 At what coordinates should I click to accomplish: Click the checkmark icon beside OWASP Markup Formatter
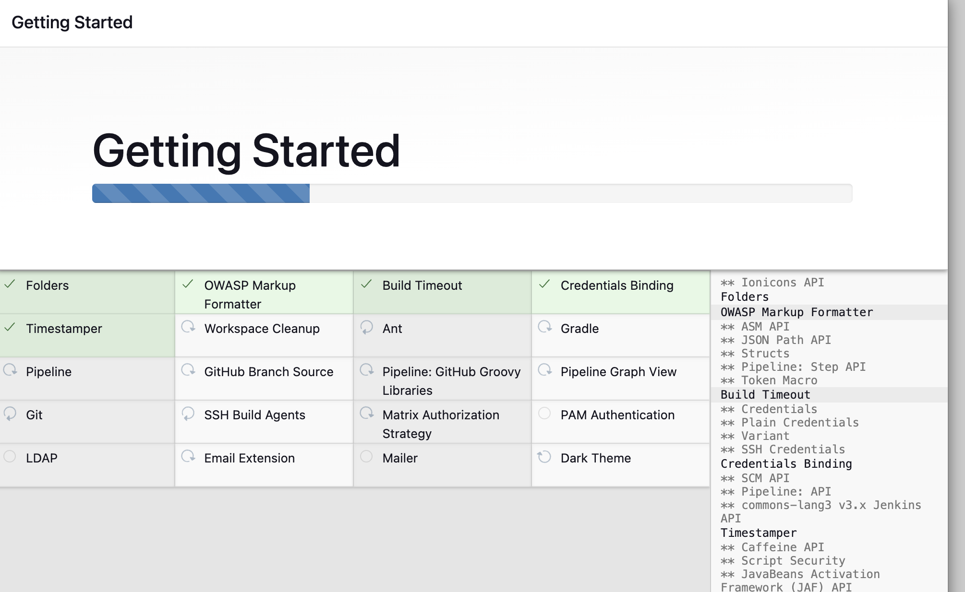(188, 284)
